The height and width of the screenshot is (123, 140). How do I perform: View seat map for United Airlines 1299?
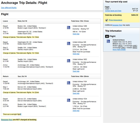(x=76, y=34)
